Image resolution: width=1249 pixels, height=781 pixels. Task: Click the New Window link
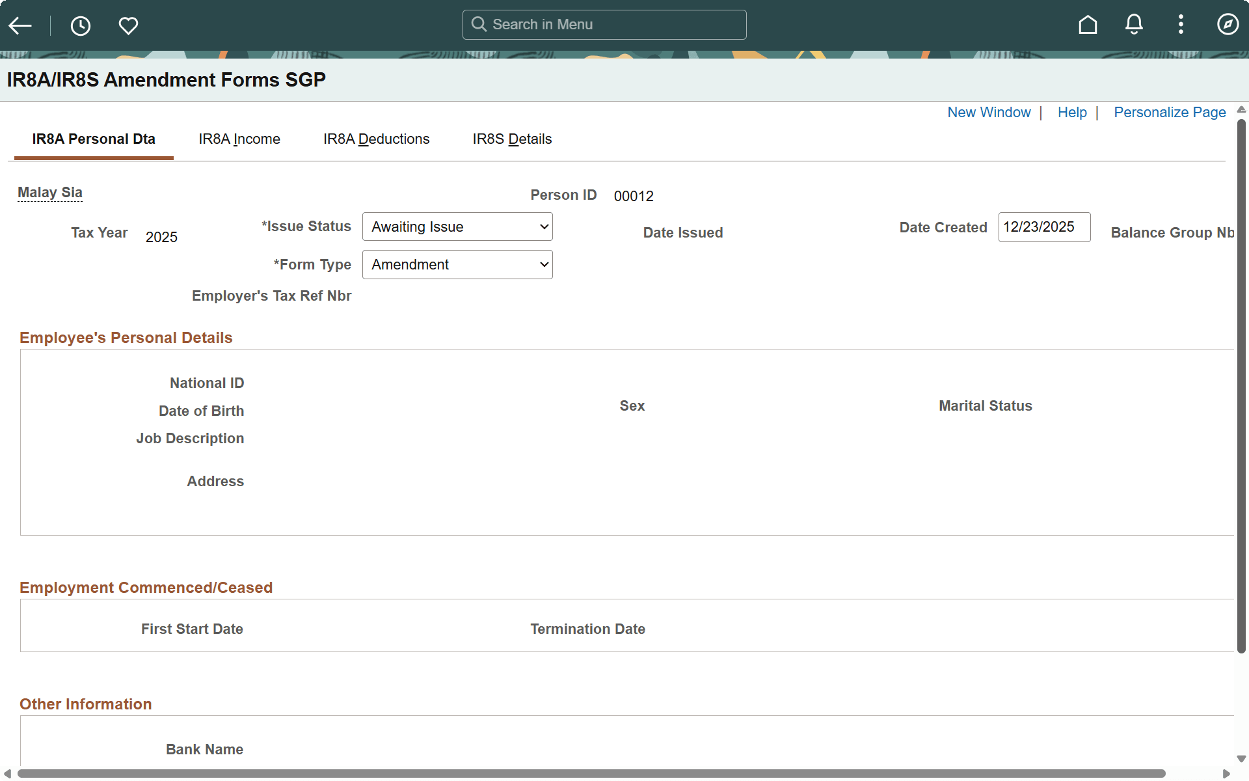pos(989,113)
